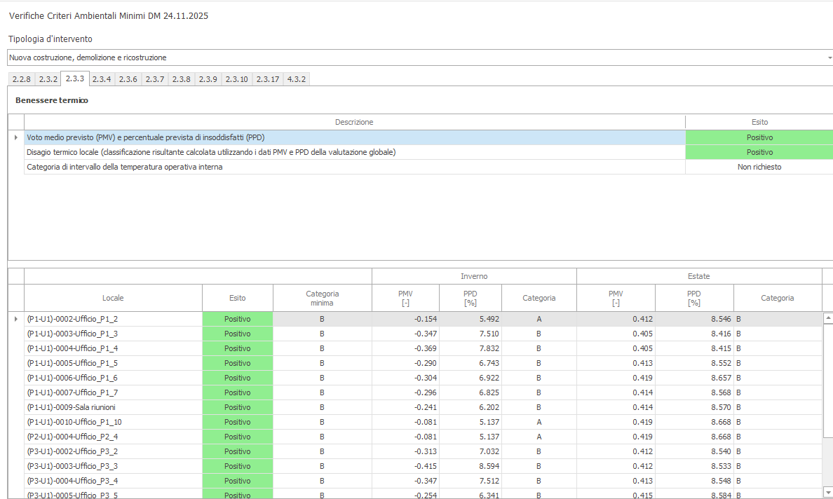Select the Sala riunioni row
833x499 pixels.
coord(71,407)
